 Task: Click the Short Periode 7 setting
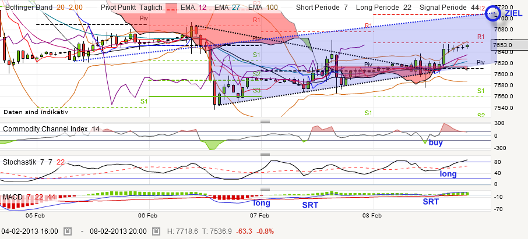pos(322,8)
